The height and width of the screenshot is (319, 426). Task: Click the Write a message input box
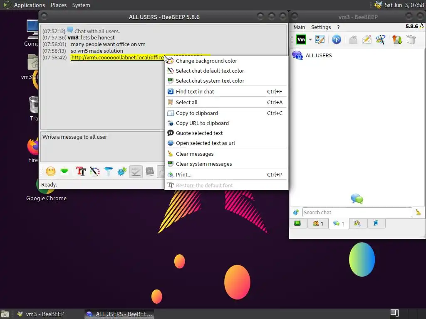pyautogui.click(x=102, y=147)
